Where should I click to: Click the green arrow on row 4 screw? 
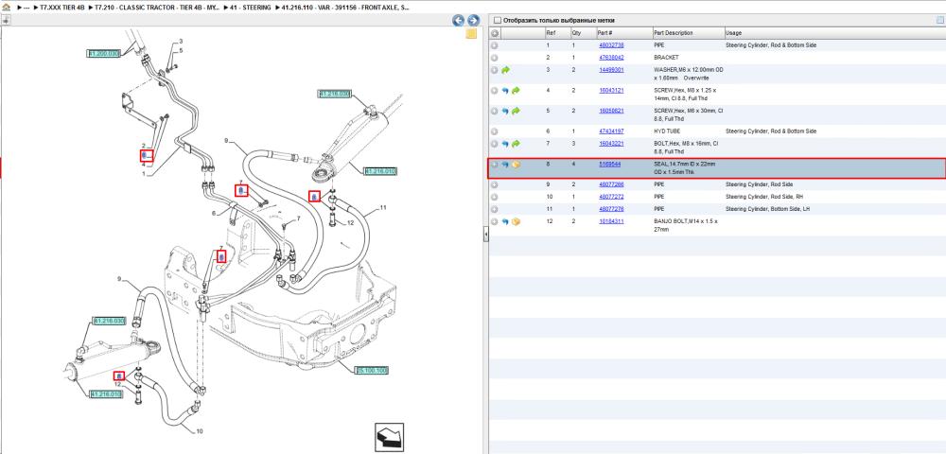pos(516,91)
